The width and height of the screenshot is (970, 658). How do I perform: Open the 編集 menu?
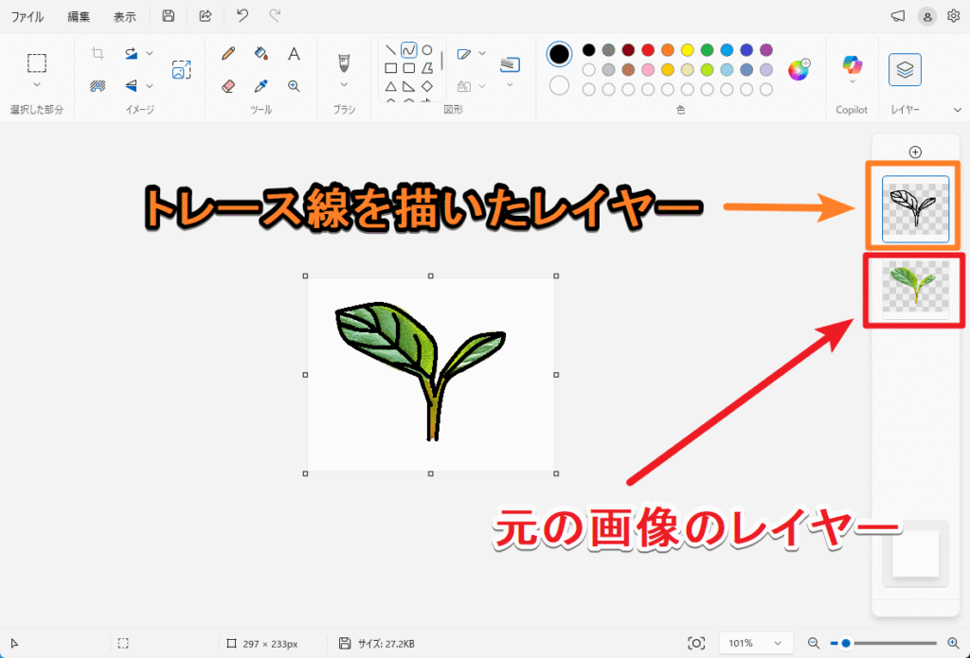point(79,17)
